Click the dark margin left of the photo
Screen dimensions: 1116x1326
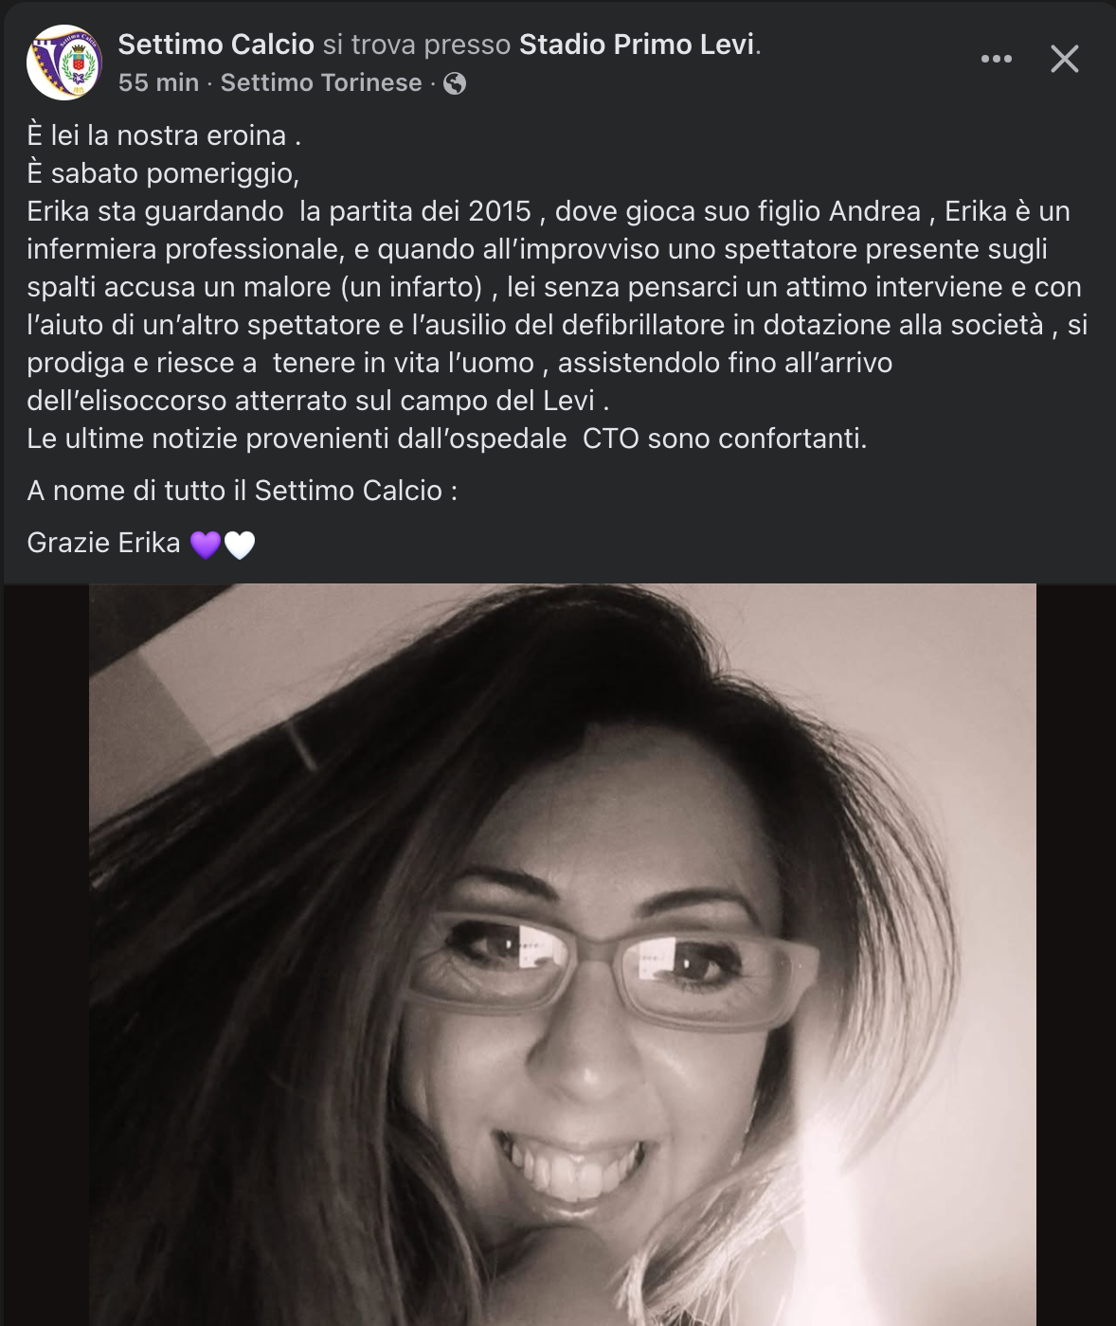[46, 955]
